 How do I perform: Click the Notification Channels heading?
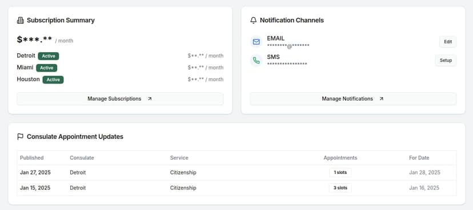(292, 20)
